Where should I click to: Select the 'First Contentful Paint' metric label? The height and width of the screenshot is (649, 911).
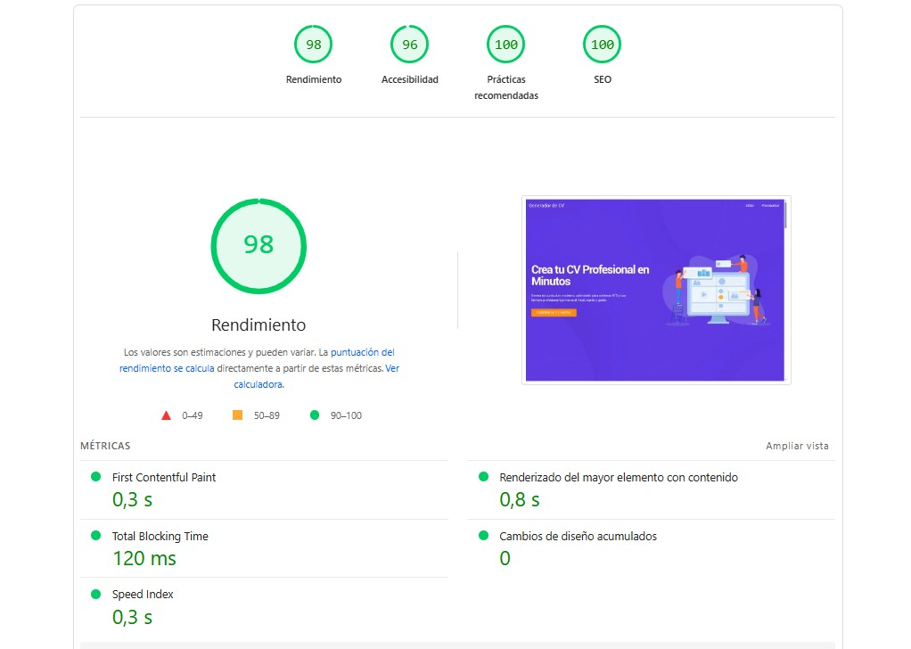164,477
